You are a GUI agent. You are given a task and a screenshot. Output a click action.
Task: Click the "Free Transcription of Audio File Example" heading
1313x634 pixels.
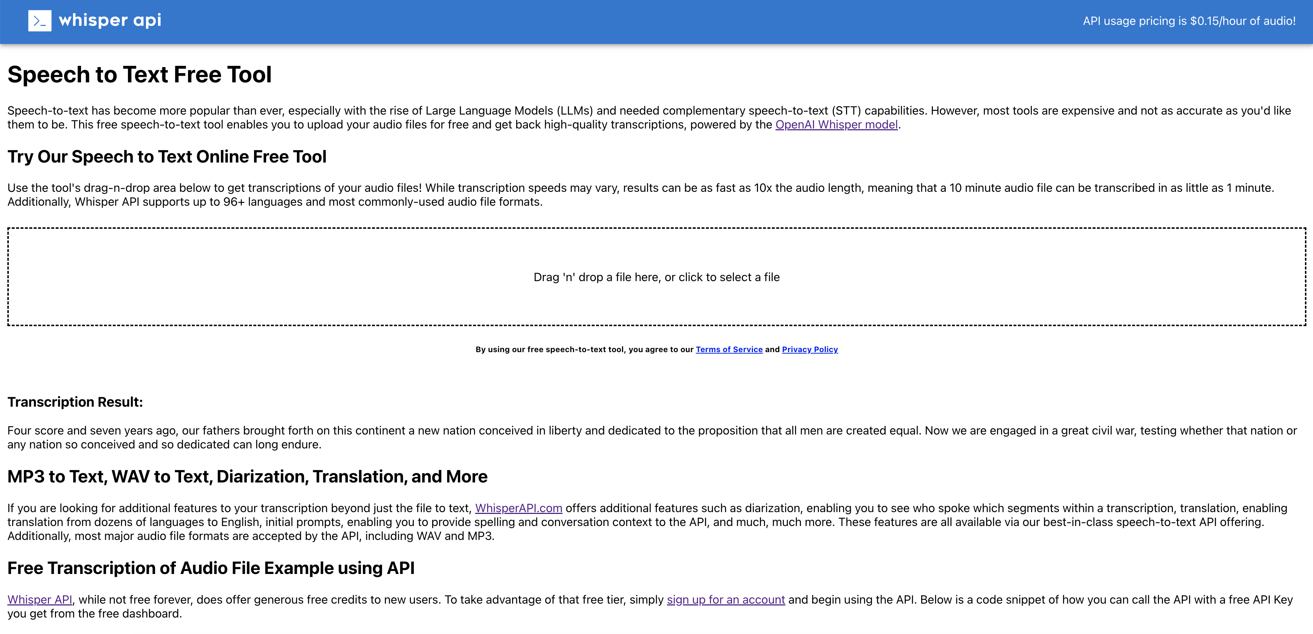[x=211, y=568]
